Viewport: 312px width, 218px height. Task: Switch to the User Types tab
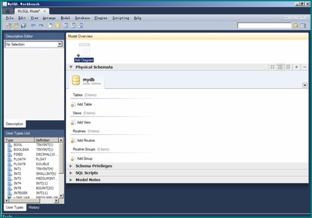point(15,208)
